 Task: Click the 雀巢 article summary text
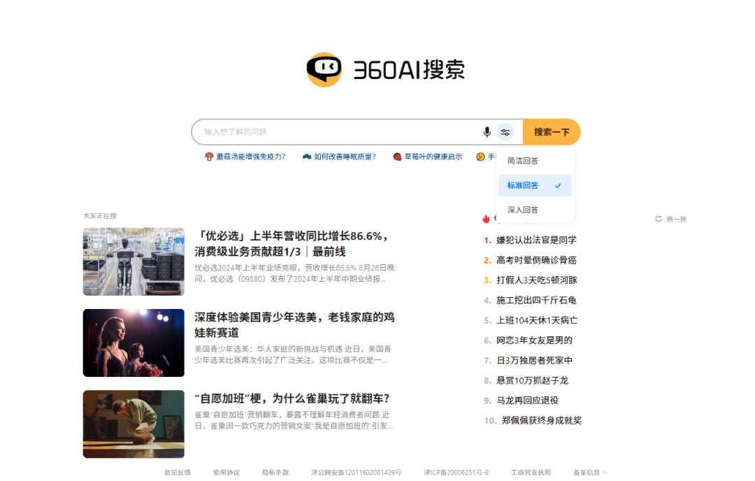click(294, 420)
